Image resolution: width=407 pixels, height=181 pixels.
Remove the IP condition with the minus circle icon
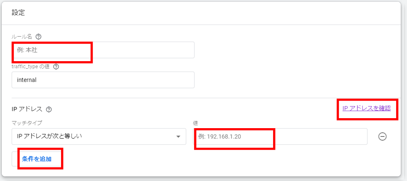click(x=382, y=136)
